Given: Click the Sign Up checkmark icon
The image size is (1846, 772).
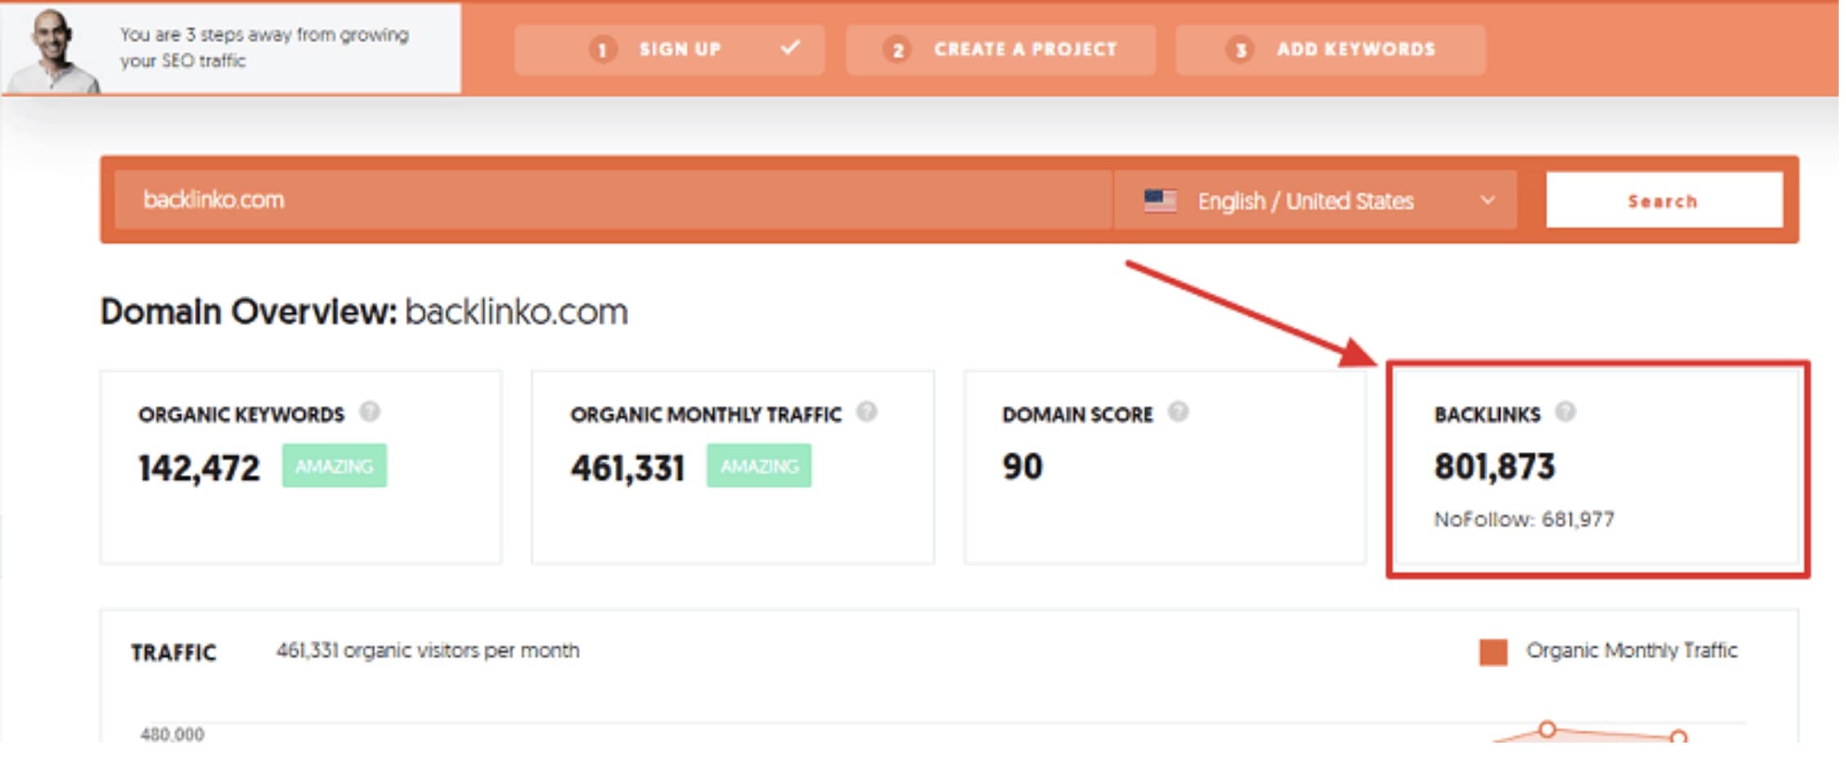Looking at the screenshot, I should [790, 48].
